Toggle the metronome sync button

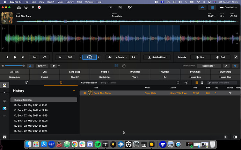coord(30,66)
